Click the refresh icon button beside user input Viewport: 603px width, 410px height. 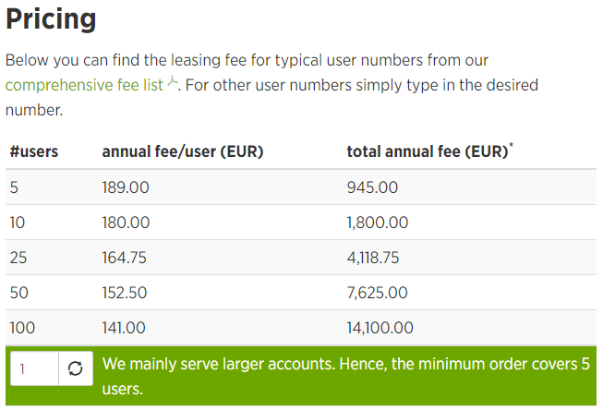click(76, 368)
